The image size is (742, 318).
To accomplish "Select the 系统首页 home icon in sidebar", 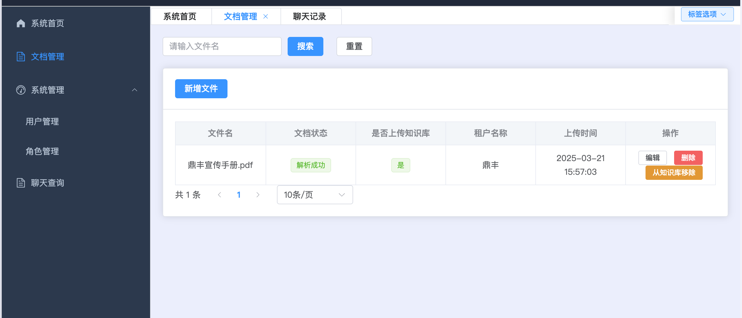I will coord(21,23).
